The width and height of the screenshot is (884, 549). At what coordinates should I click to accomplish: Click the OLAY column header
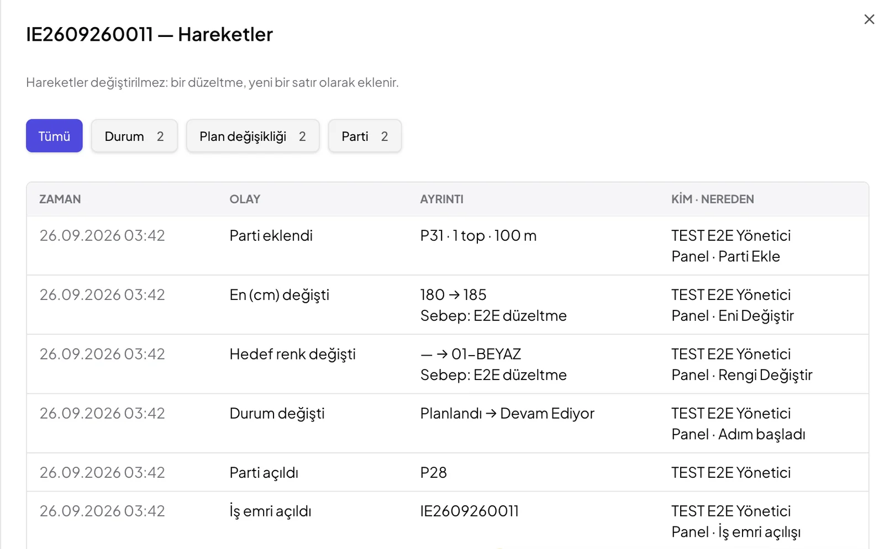[245, 199]
